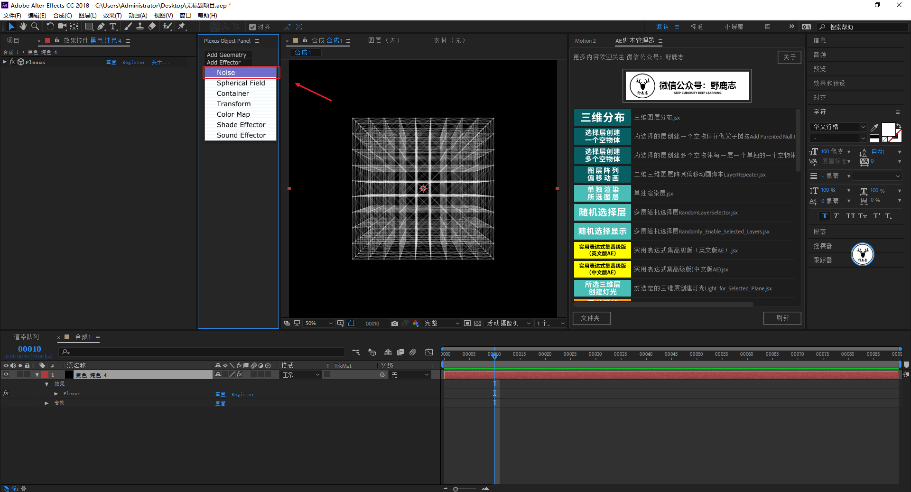Open the 文件(F) menu
The width and height of the screenshot is (911, 492).
click(12, 16)
